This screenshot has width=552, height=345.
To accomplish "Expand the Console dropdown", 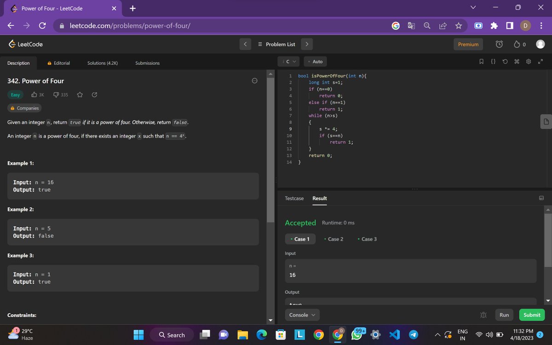I will tap(303, 315).
